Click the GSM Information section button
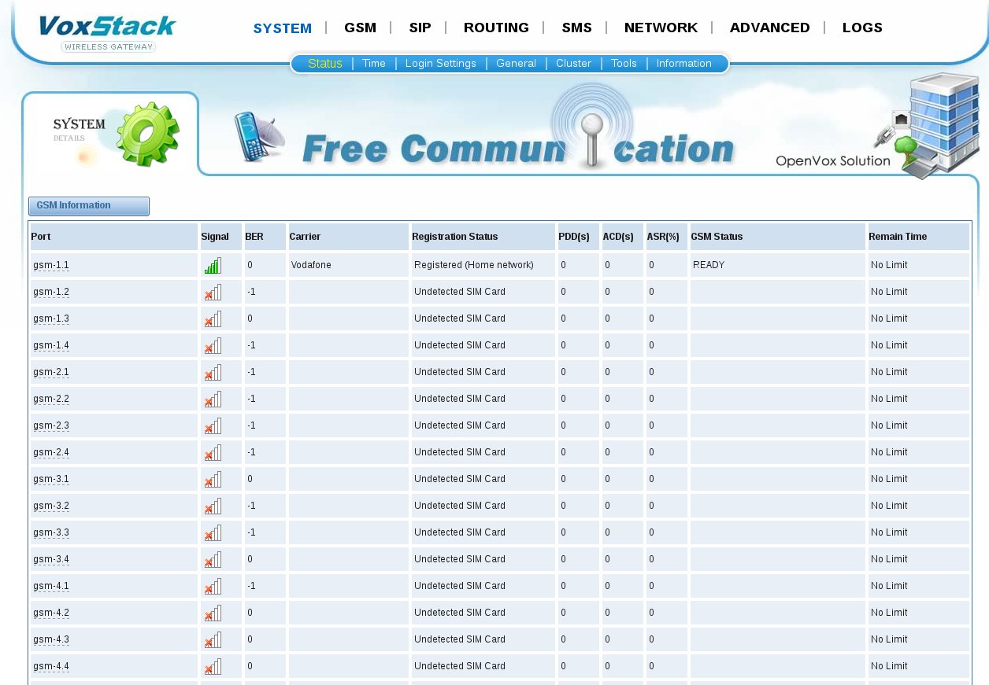 tap(89, 206)
